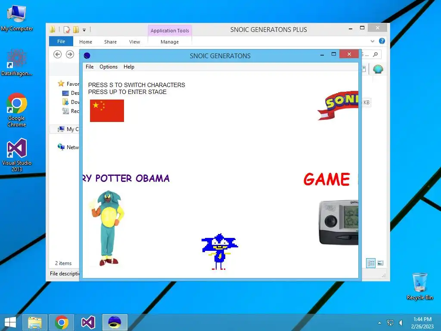Click the red GAME text
This screenshot has height=331, width=441.
327,179
